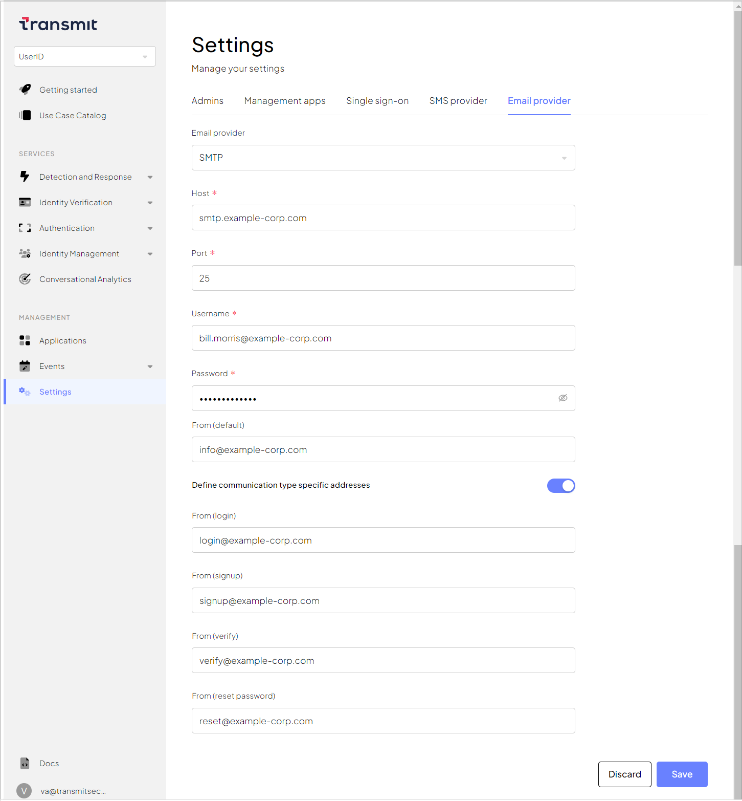
Task: Click the Detection and Response lightning icon
Action: pos(25,177)
